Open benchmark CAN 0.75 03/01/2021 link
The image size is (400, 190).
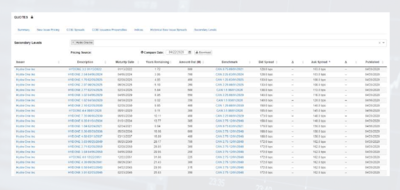point(230,126)
